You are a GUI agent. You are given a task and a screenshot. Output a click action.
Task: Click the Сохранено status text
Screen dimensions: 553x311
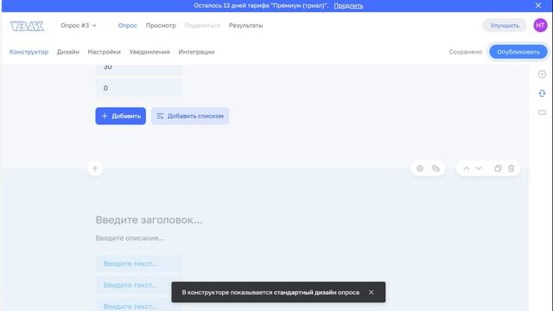click(x=465, y=52)
